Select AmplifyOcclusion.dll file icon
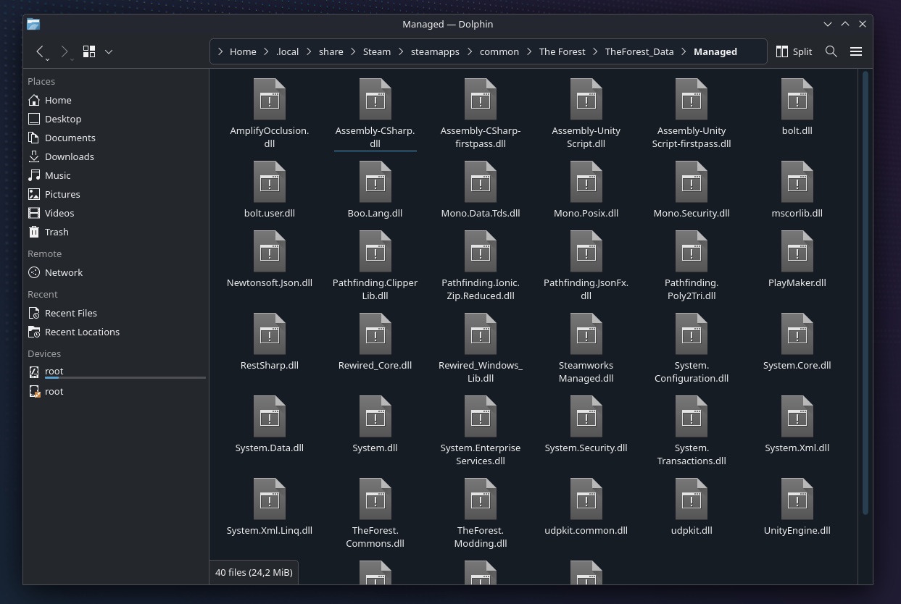Viewport: 901px width, 604px height. pyautogui.click(x=270, y=99)
